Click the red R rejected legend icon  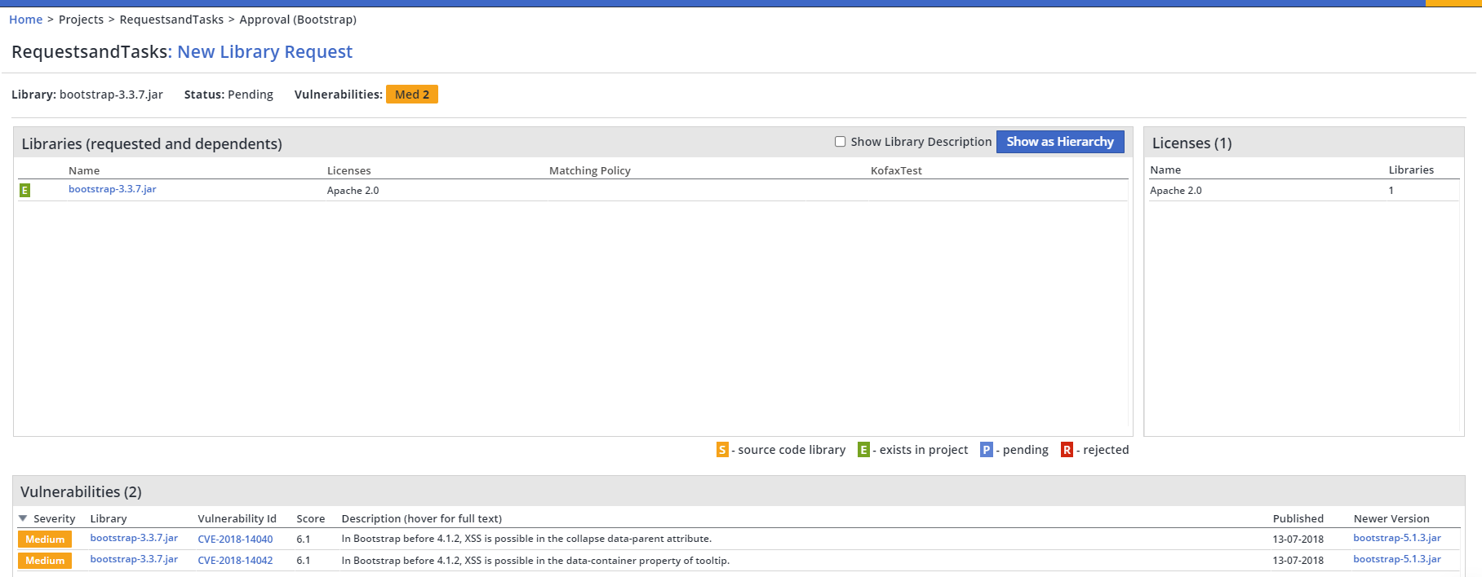tap(1067, 450)
